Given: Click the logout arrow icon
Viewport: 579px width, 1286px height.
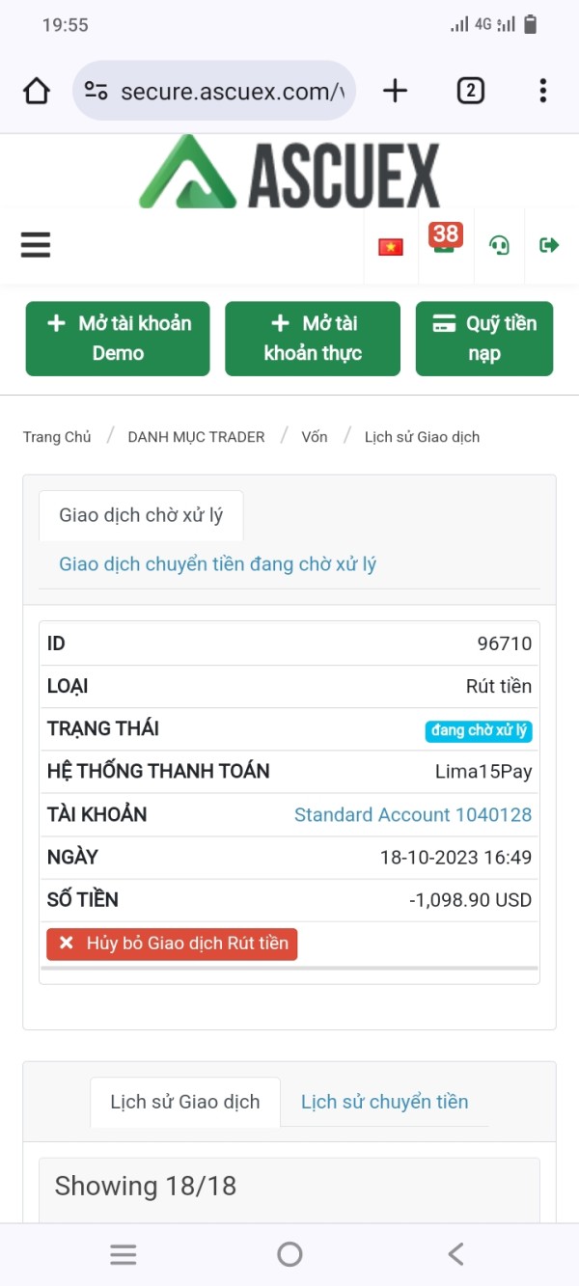Looking at the screenshot, I should (x=549, y=245).
